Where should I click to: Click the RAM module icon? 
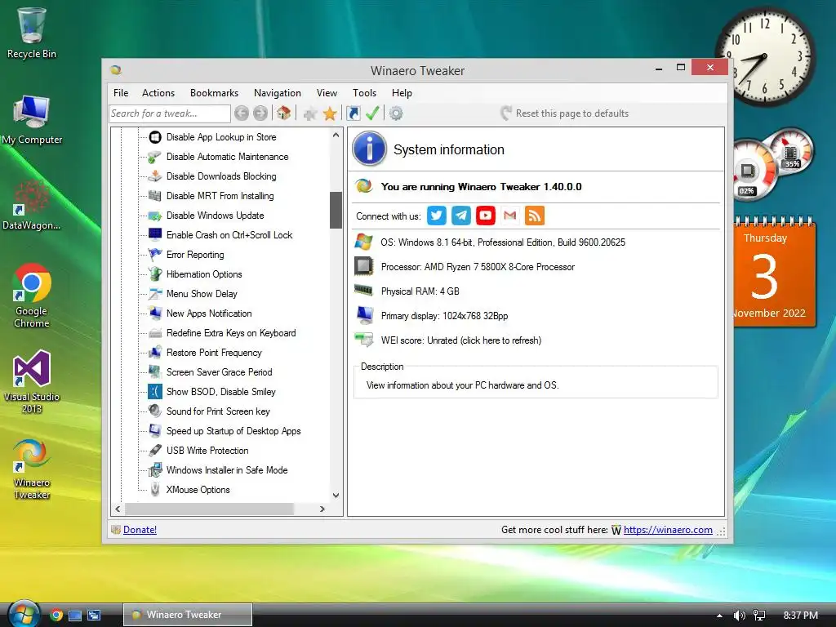coord(363,290)
